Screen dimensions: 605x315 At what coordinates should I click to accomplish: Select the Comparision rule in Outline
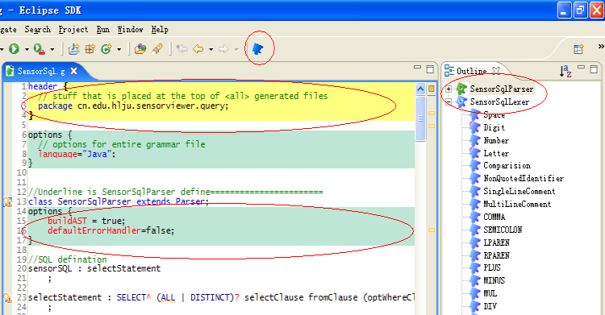pyautogui.click(x=507, y=166)
